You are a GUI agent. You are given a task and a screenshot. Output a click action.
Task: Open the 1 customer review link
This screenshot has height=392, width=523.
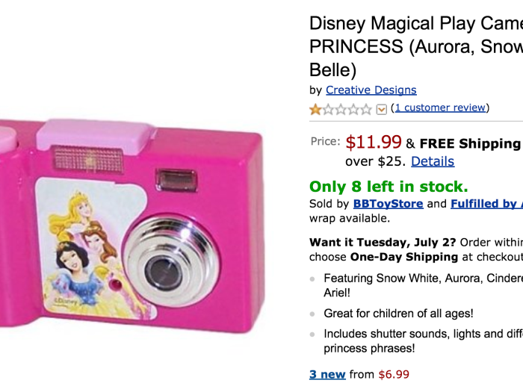pyautogui.click(x=440, y=108)
